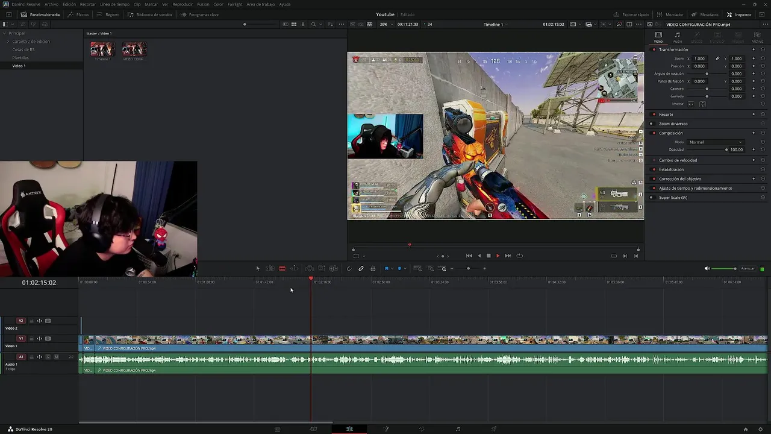Stop playback in the viewer
The width and height of the screenshot is (771, 434).
pos(489,256)
